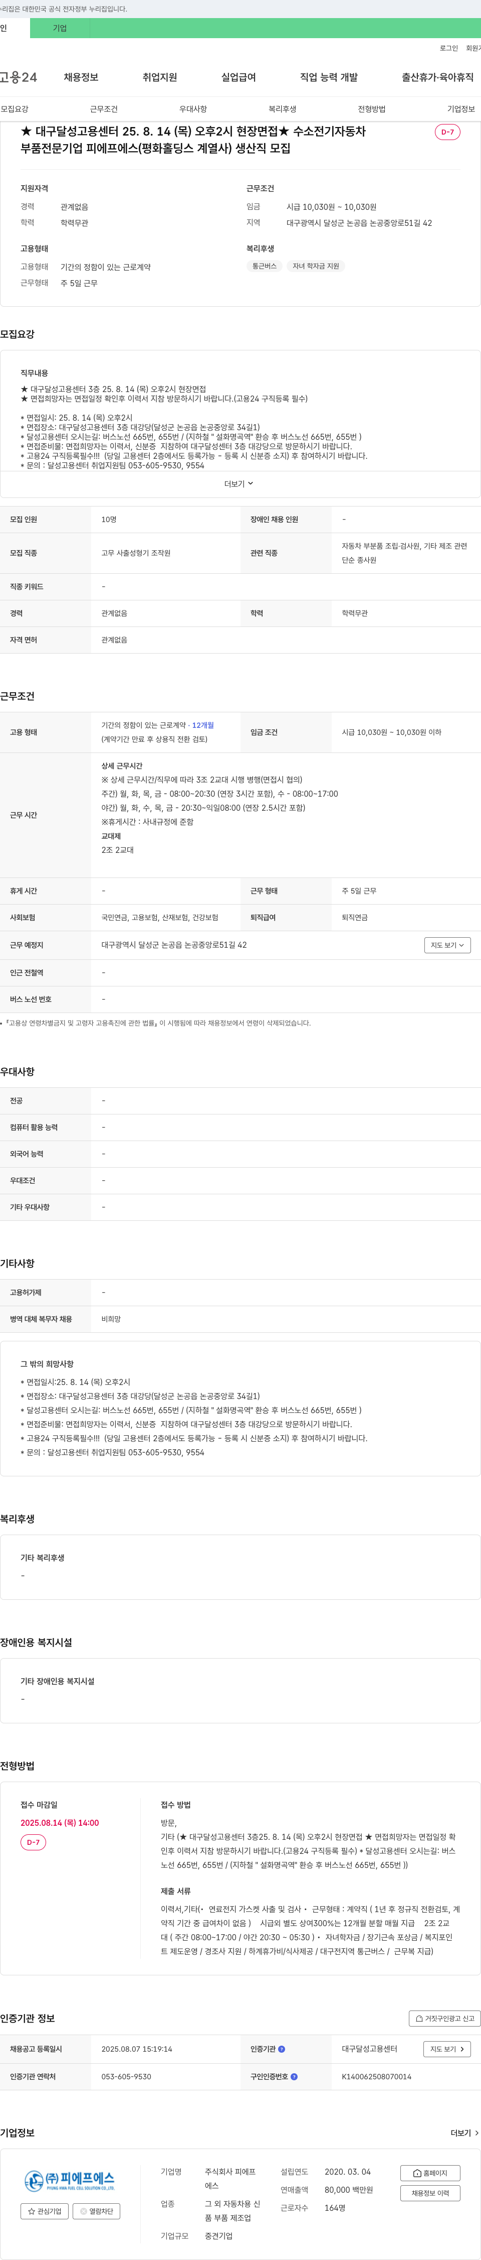Screen dimensions: 481x2260
Task: Jump to the 복리후생 section tab
Action: [282, 109]
